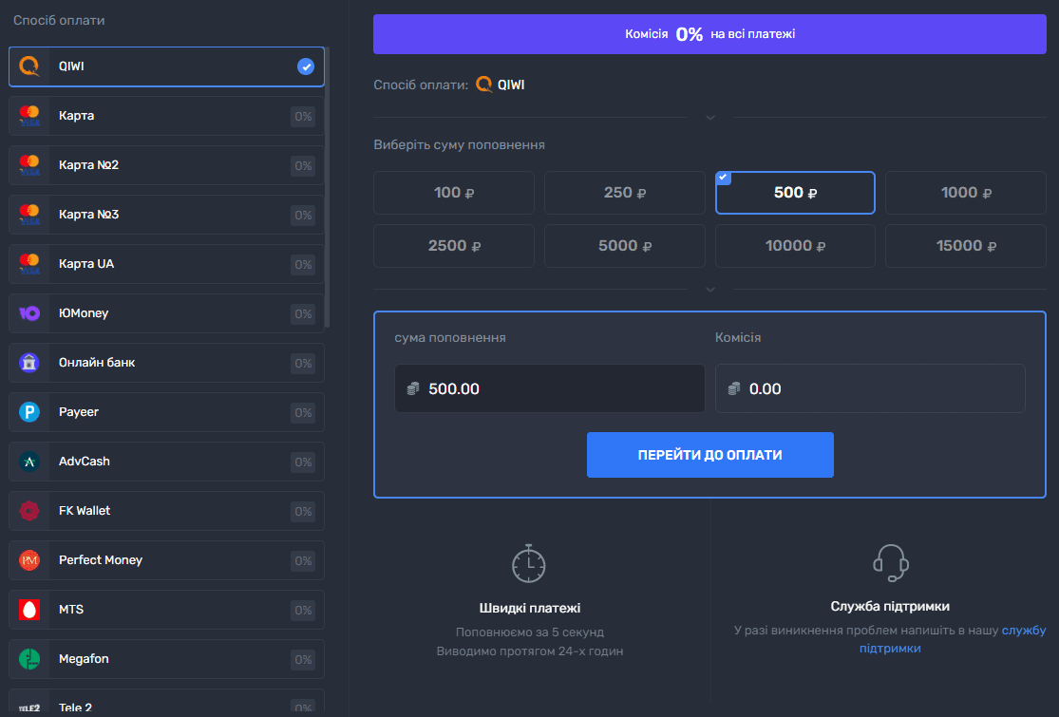Click the chevron under amount options

(x=709, y=289)
